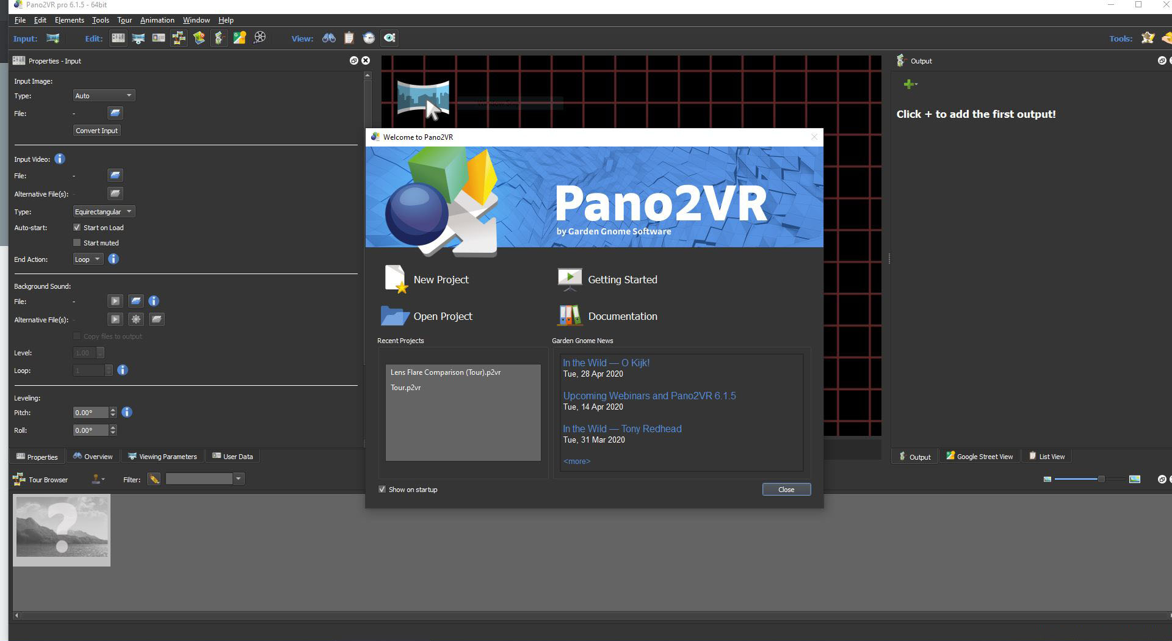Switch to the Viewing Parameters tab

pos(162,456)
